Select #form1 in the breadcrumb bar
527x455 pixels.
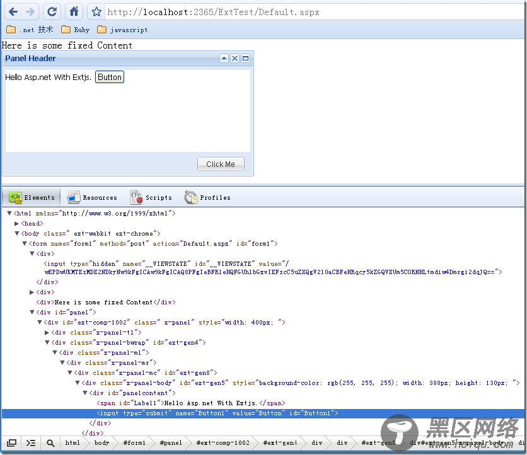coord(134,443)
